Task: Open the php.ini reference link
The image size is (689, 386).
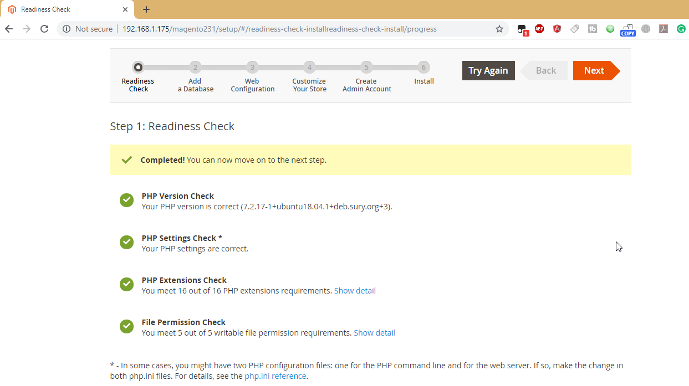Action: (275, 376)
